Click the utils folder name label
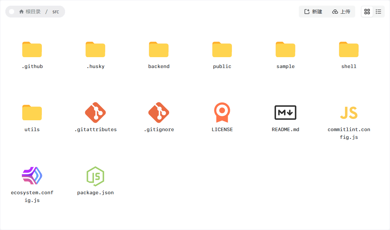This screenshot has height=230, width=390. [32, 129]
